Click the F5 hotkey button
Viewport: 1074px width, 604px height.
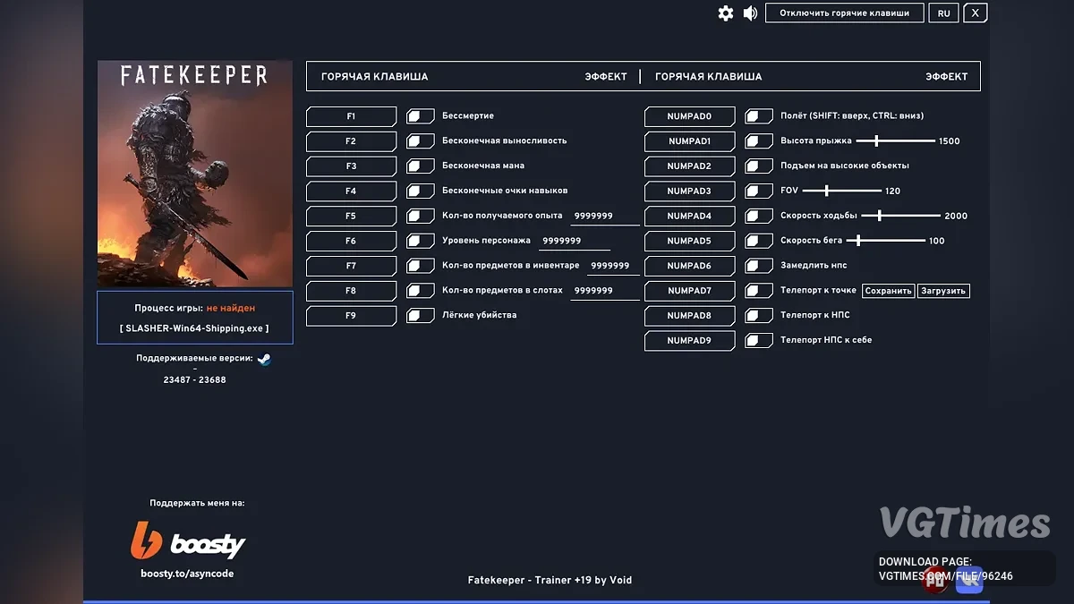click(352, 217)
